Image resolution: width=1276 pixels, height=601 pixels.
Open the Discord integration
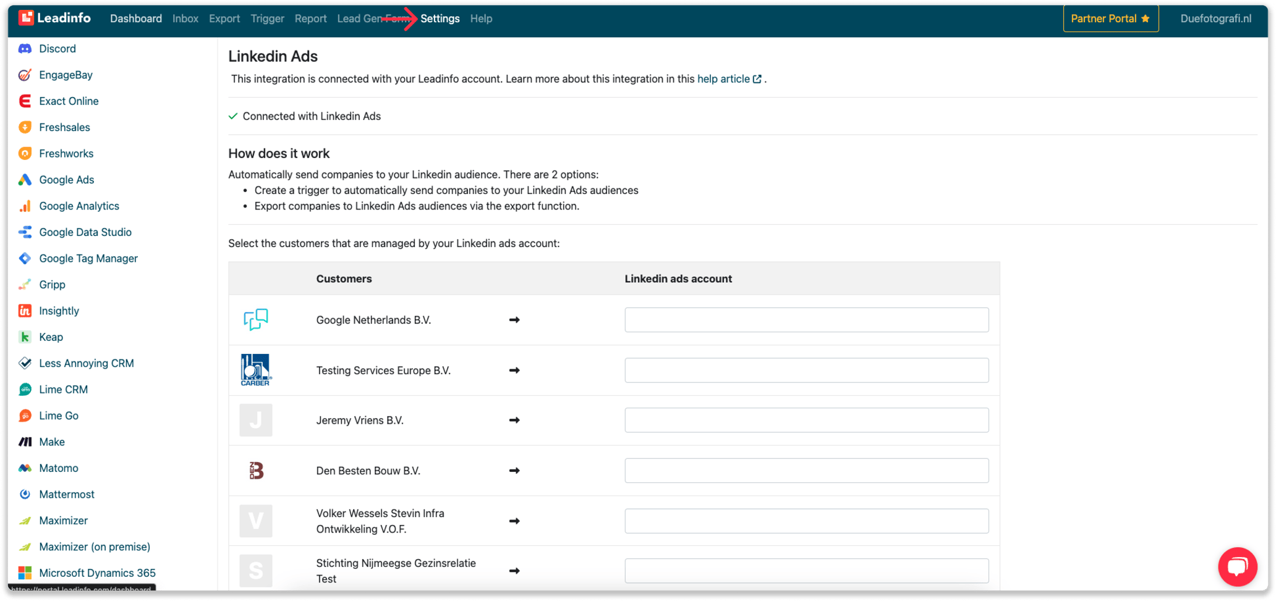click(x=57, y=48)
